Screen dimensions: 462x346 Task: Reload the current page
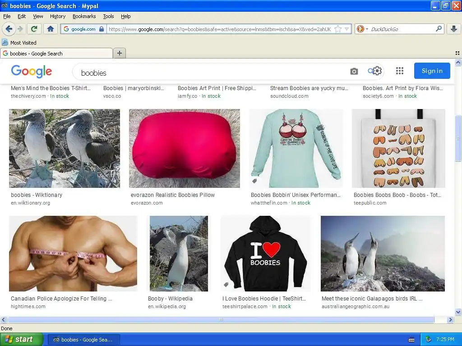click(34, 29)
